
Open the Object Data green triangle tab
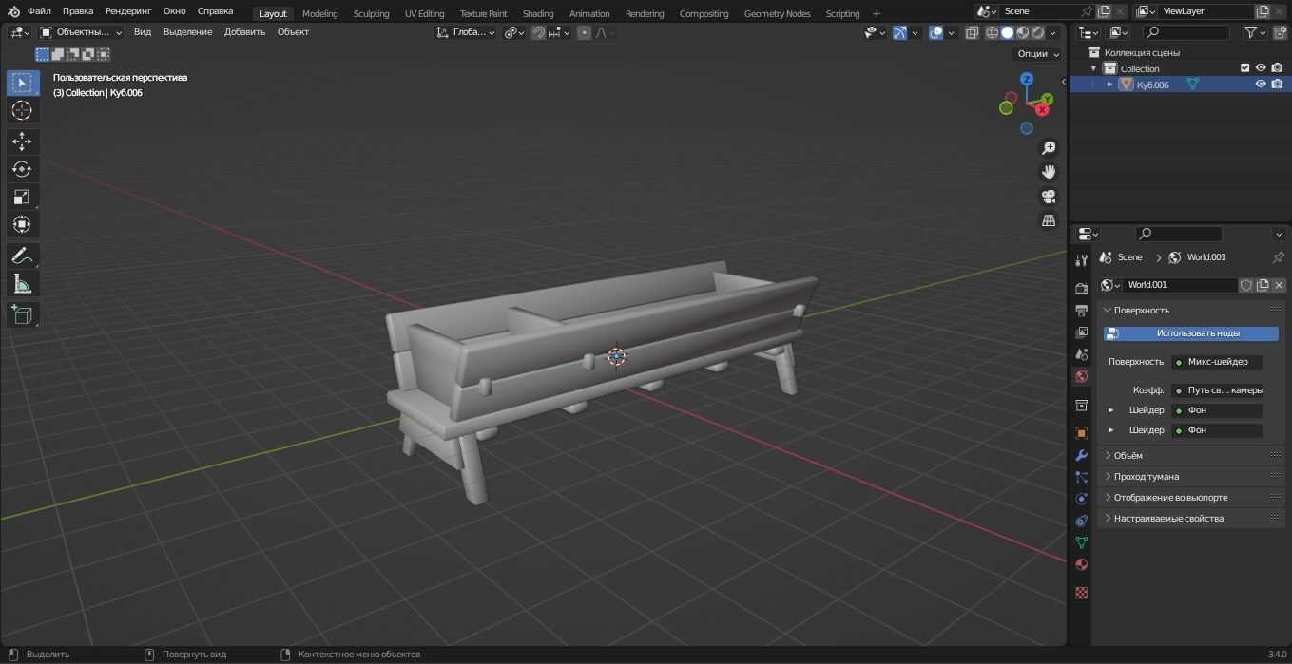click(1081, 542)
